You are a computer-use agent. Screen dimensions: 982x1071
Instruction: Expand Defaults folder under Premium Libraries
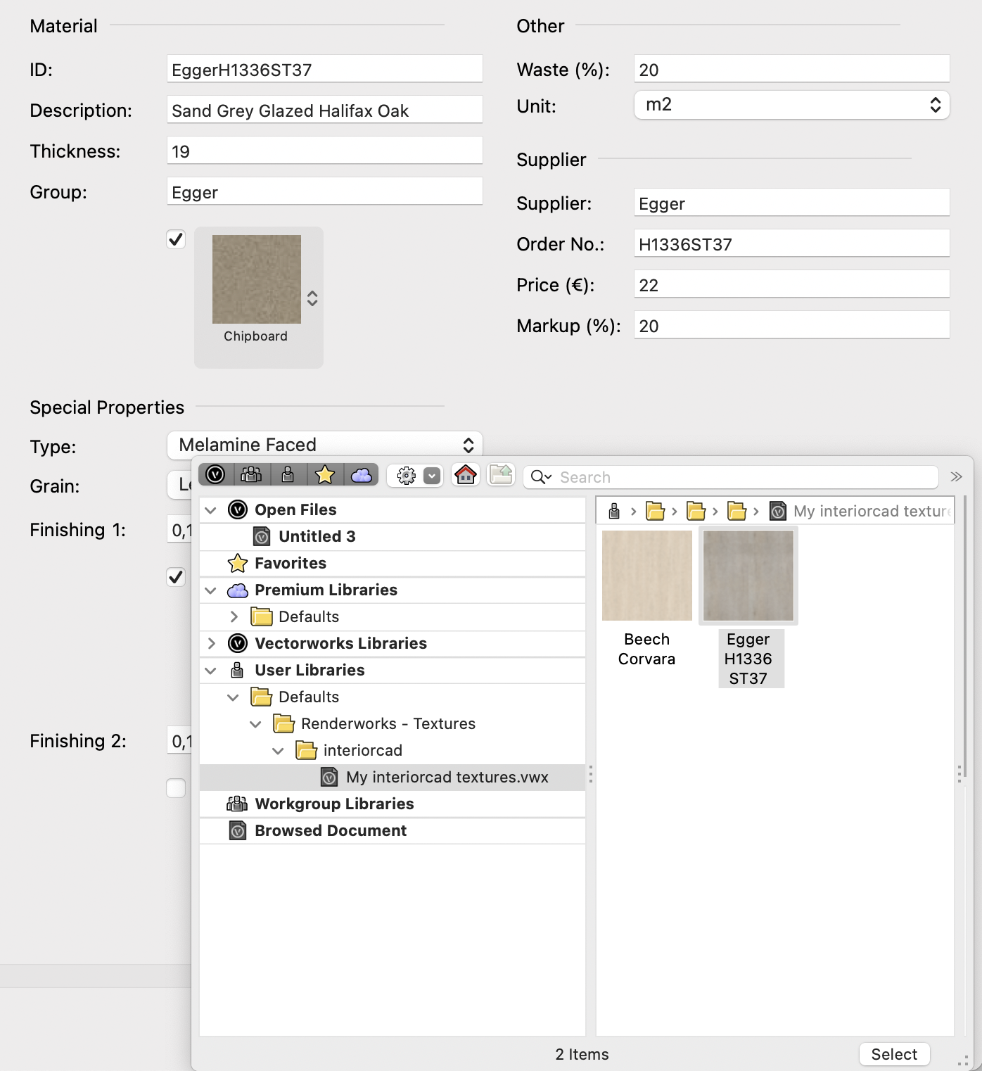click(x=234, y=617)
